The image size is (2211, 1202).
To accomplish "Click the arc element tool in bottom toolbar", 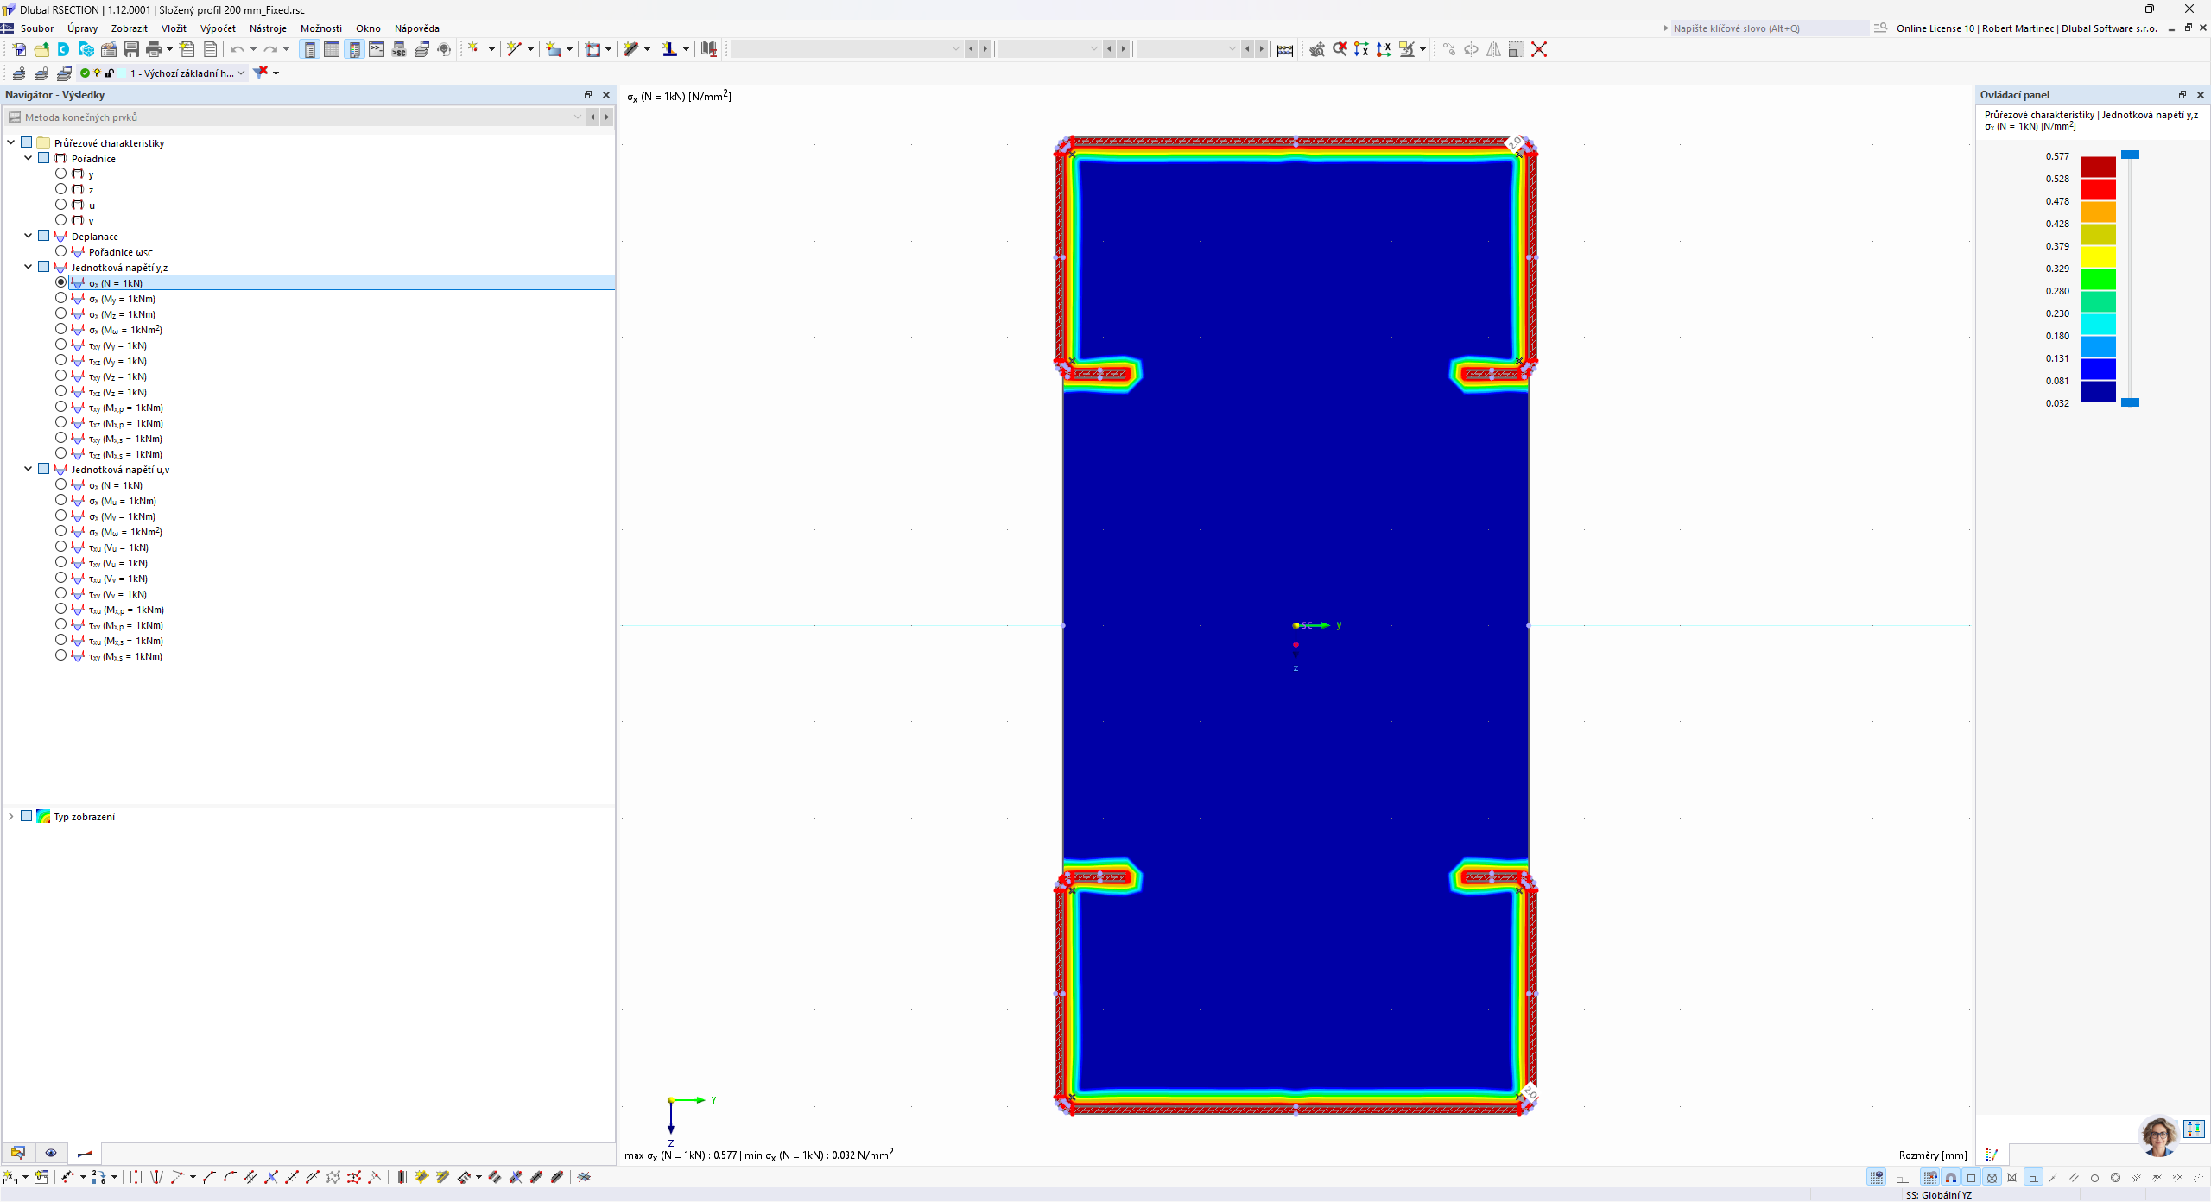I will click(230, 1177).
